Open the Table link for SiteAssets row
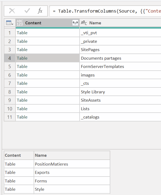Viewport: 161px width, 195px height. tap(22, 100)
